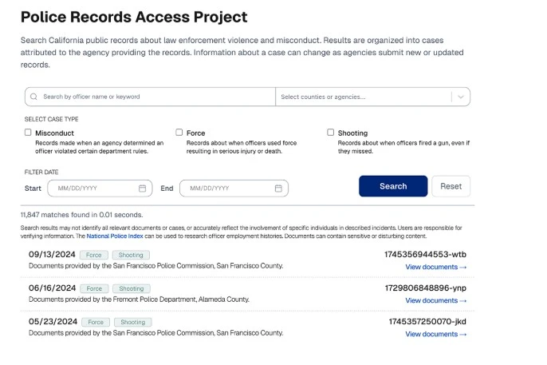Open the Start date calendar icon
The height and width of the screenshot is (365, 547).
tap(142, 188)
